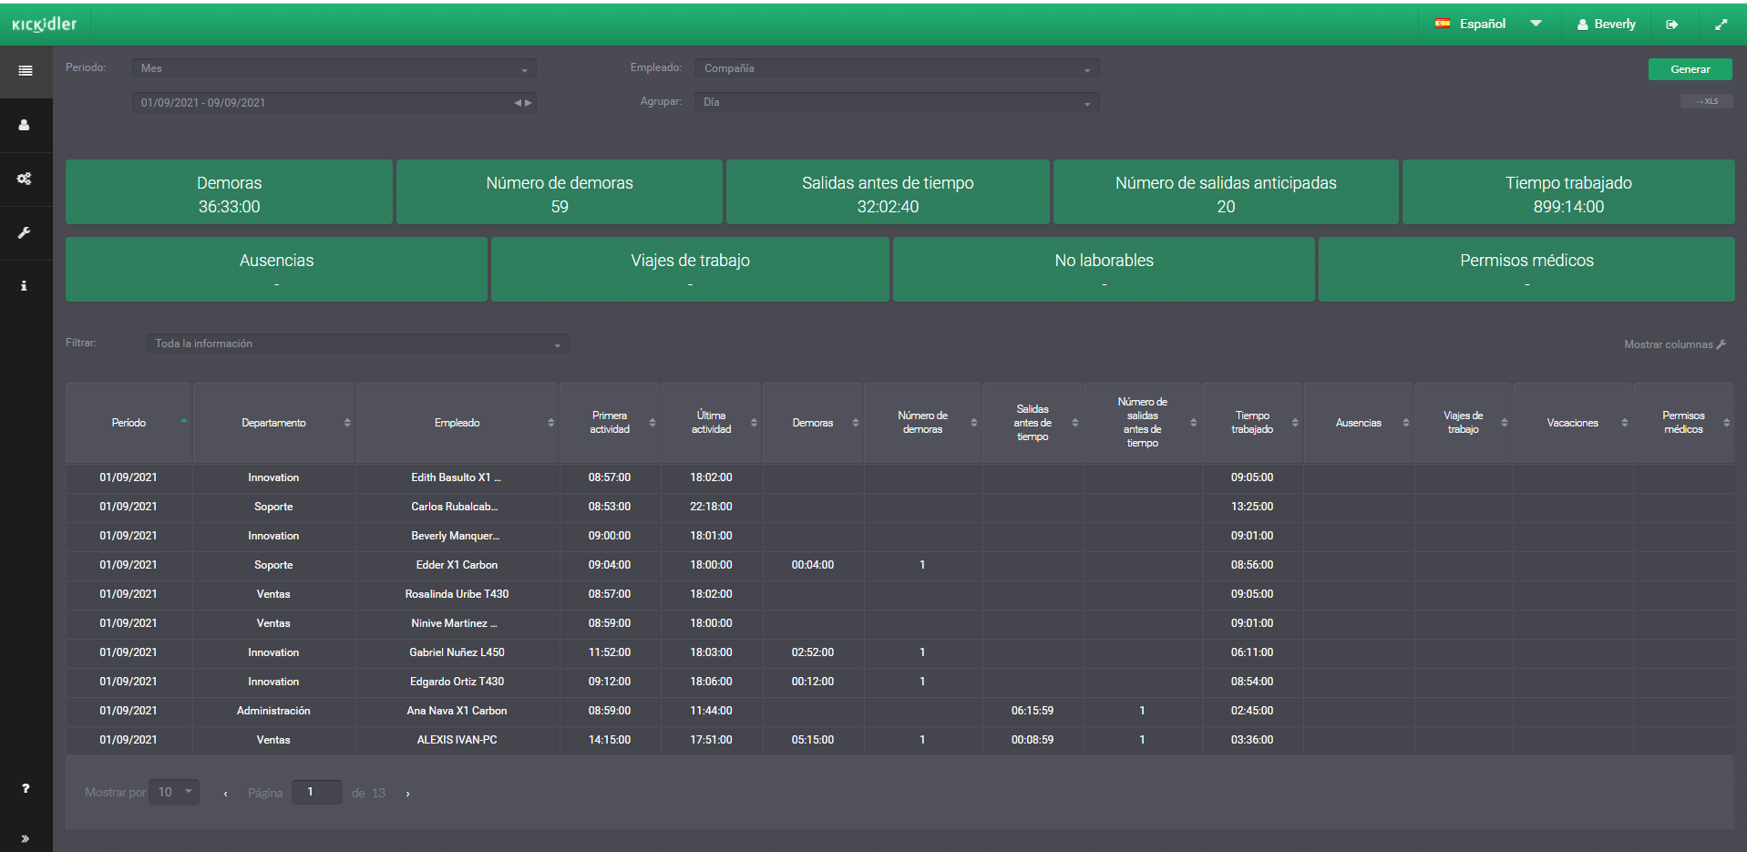Go to next page of table
Image resolution: width=1747 pixels, height=852 pixels.
tap(407, 794)
